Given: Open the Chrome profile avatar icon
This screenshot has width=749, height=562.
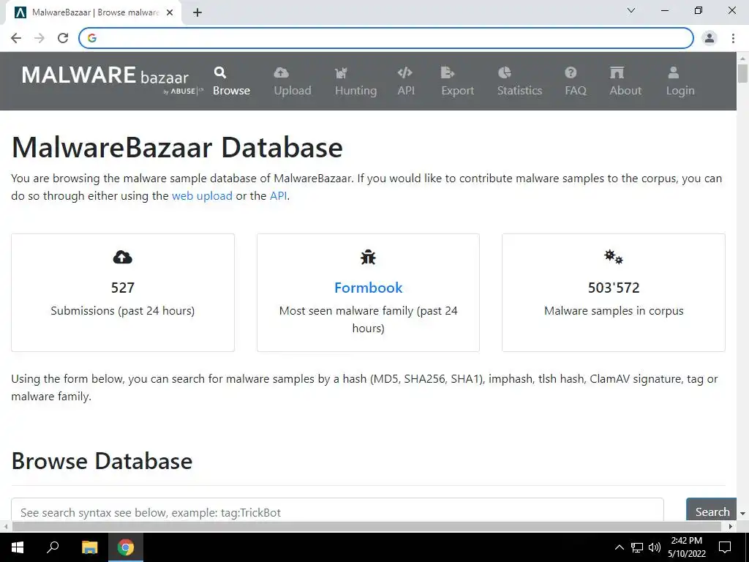Looking at the screenshot, I should (710, 38).
